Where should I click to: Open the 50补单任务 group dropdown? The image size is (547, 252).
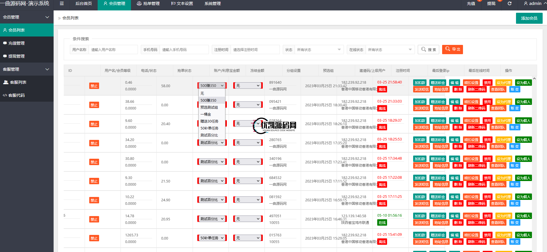point(212,238)
